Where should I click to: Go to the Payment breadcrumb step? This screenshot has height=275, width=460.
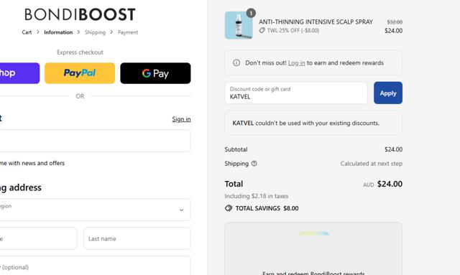click(x=128, y=32)
